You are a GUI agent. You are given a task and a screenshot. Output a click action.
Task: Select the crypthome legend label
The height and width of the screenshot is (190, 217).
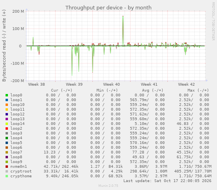[21, 176]
